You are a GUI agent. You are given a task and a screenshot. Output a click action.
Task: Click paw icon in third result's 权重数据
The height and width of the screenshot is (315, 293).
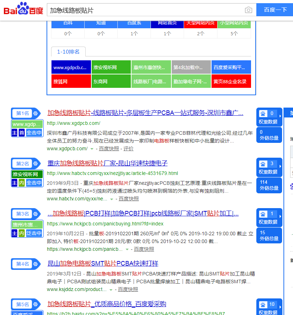click(263, 214)
